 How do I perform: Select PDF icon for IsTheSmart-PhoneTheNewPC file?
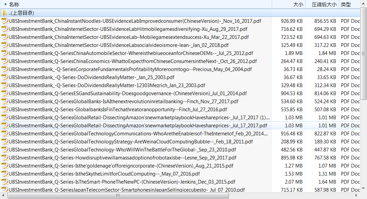(x=5, y=182)
